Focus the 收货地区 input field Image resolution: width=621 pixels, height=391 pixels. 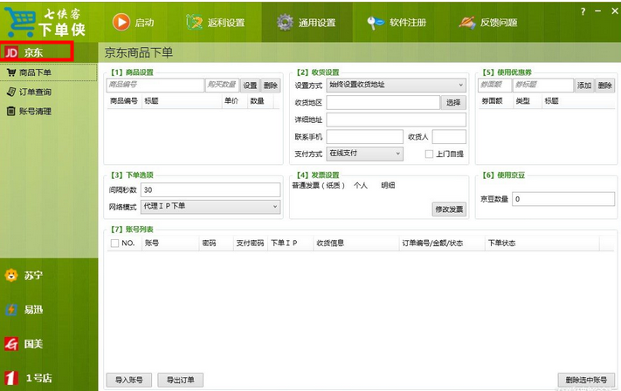click(383, 102)
